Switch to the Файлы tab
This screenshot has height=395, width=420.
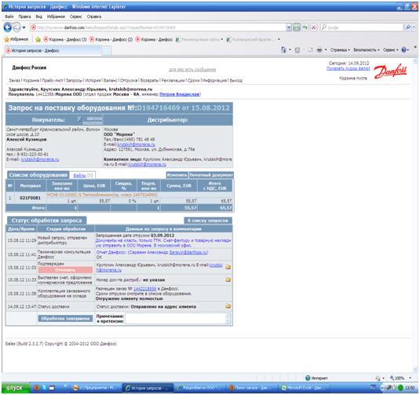point(82,175)
